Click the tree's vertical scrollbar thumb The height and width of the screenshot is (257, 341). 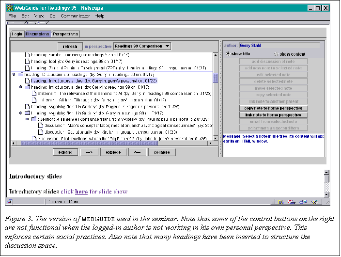[x=215, y=78]
